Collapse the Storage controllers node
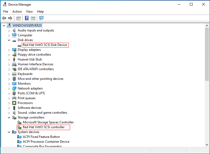The height and width of the screenshot is (154, 210). pyautogui.click(x=9, y=117)
